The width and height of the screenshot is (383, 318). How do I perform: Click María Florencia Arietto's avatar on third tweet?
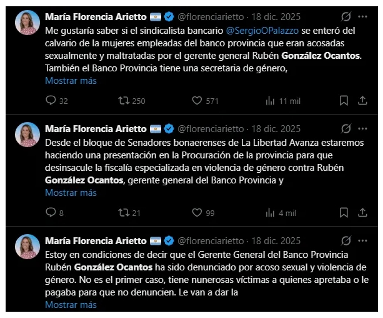click(x=27, y=247)
